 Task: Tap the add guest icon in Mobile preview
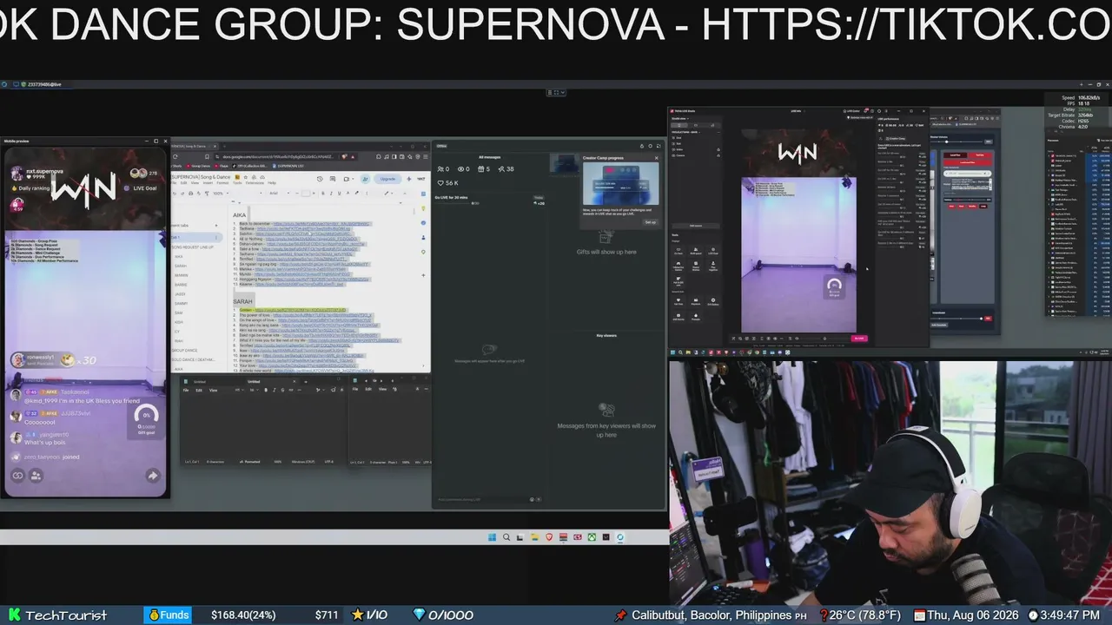tap(36, 476)
